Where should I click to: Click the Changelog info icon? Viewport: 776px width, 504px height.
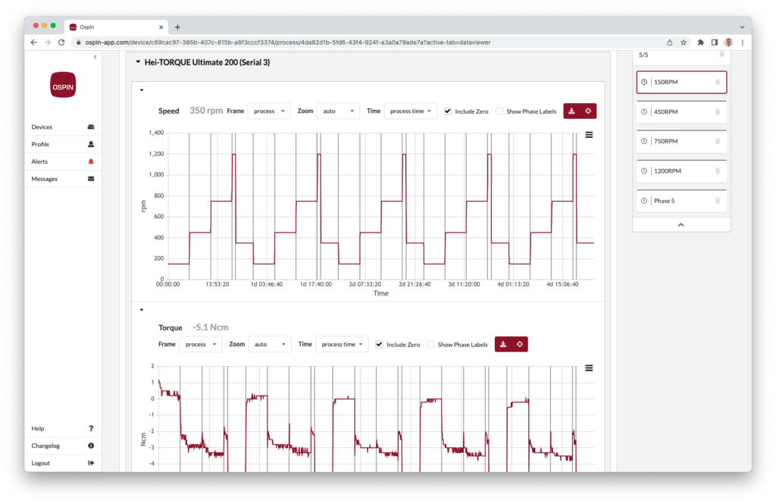pos(91,446)
